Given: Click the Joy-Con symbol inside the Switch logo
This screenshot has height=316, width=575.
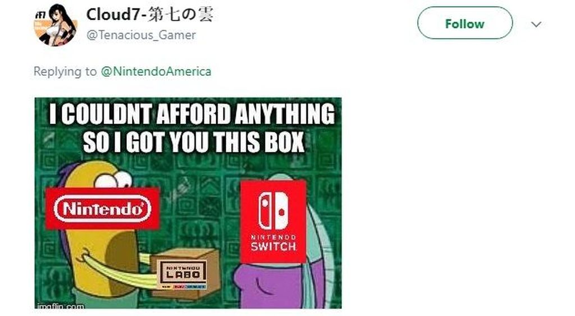Looking at the screenshot, I should pos(273,210).
